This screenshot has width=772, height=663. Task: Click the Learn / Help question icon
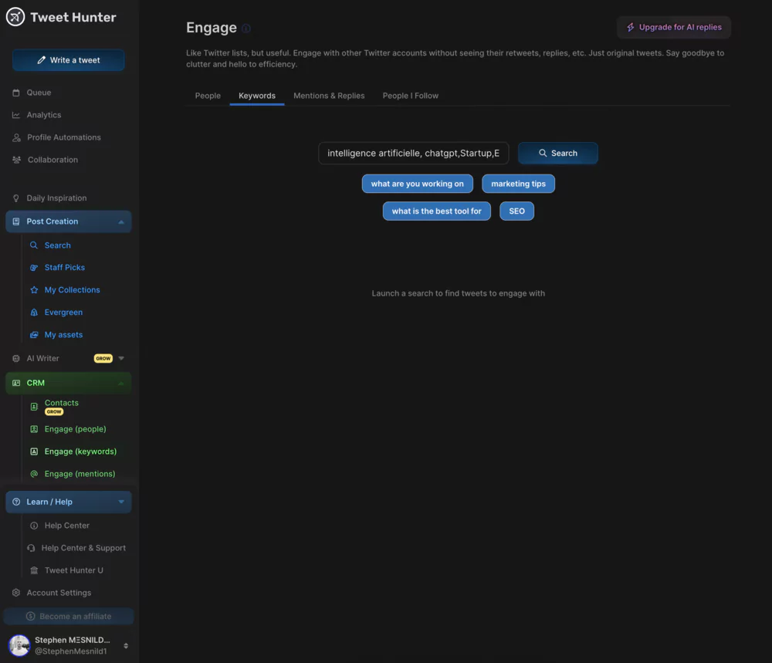point(16,502)
